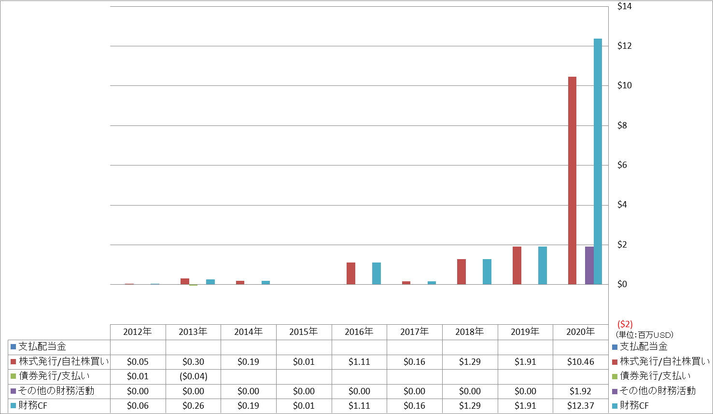The width and height of the screenshot is (713, 414).
Task: Click the $8 axis label
Action: coord(622,125)
